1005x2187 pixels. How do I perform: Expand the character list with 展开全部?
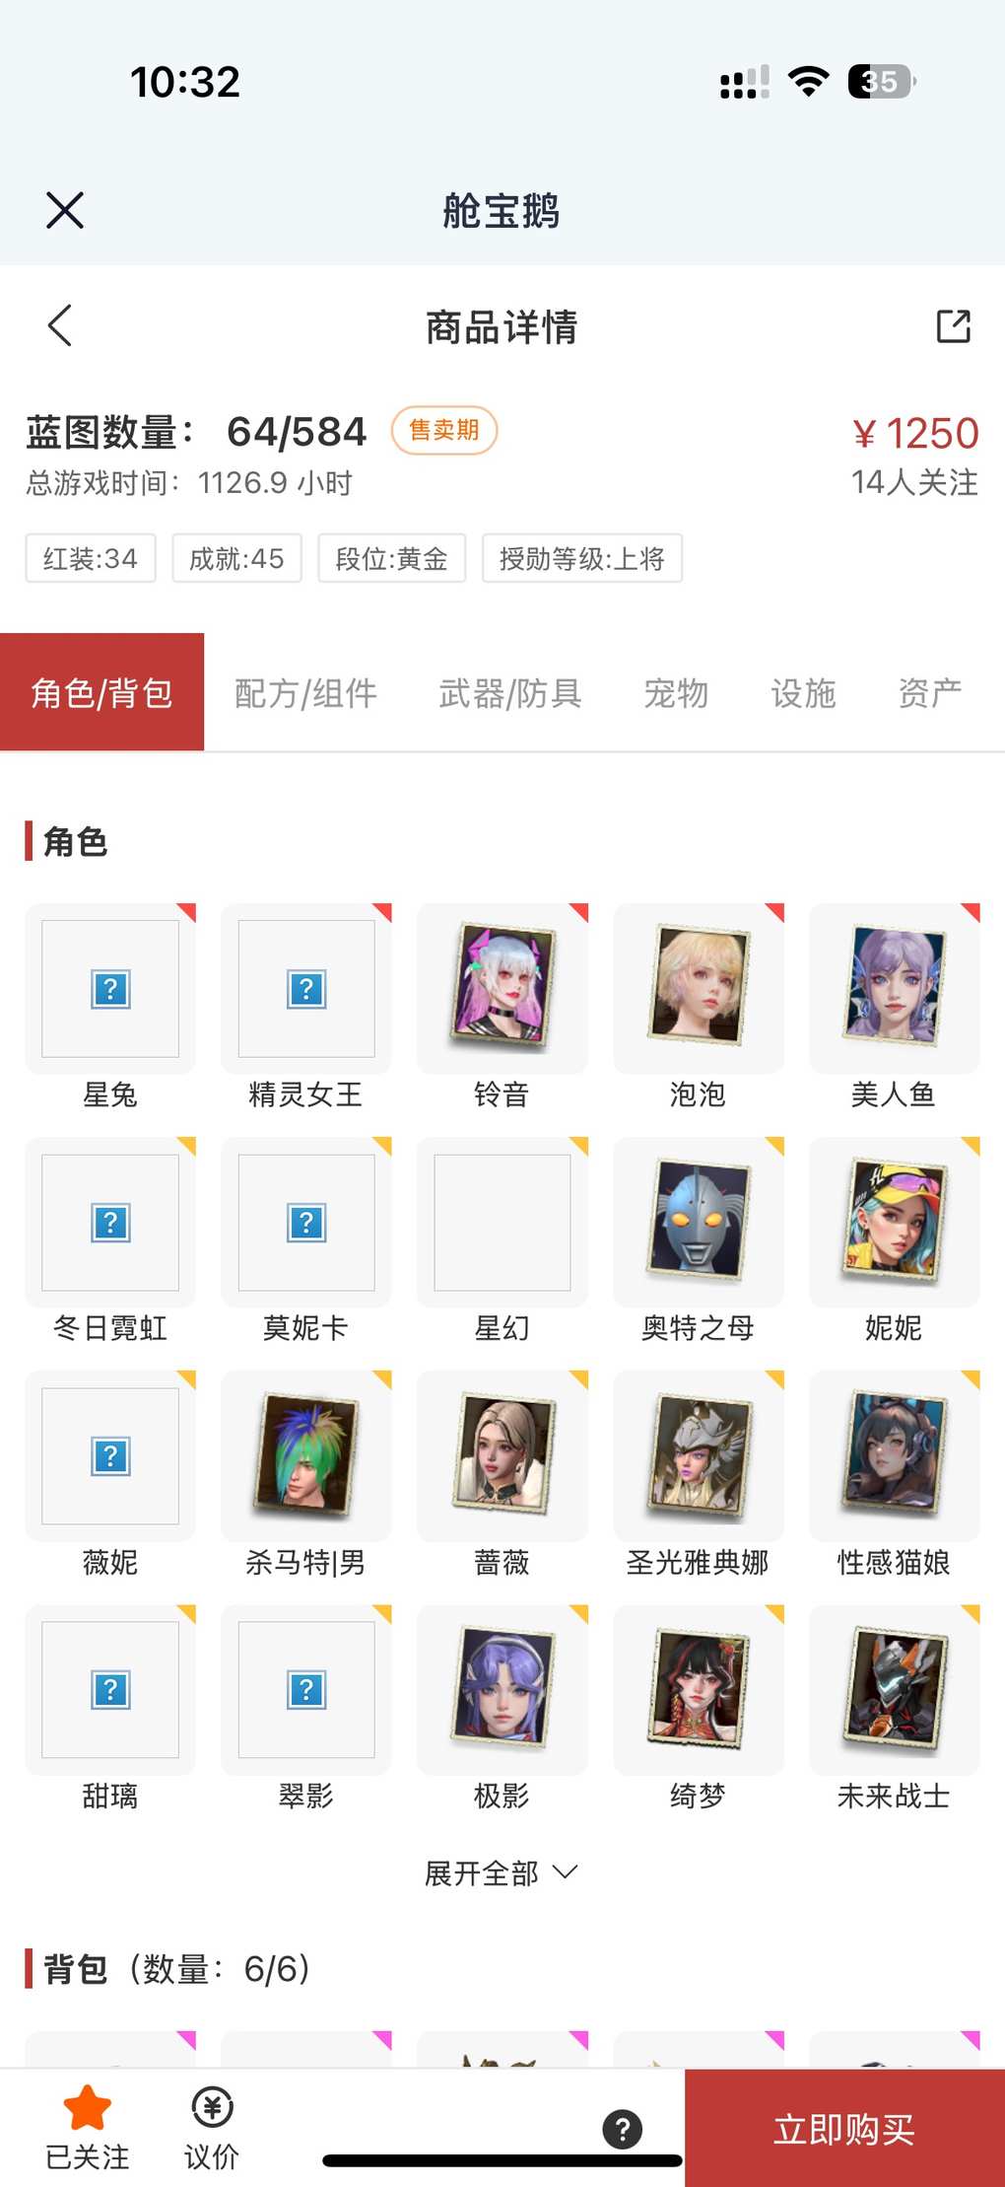[502, 1872]
